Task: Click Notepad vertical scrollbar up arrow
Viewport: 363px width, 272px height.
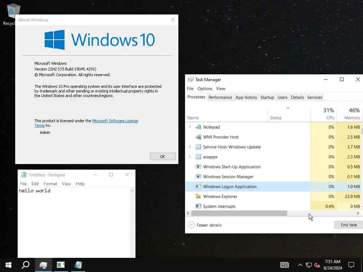Action: click(x=132, y=191)
